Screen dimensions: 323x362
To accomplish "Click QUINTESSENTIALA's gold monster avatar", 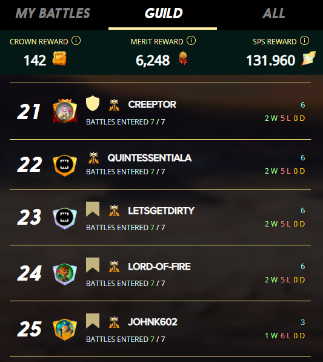I will [65, 165].
